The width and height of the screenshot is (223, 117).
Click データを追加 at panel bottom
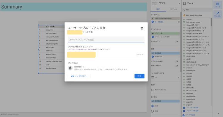coord(191,115)
